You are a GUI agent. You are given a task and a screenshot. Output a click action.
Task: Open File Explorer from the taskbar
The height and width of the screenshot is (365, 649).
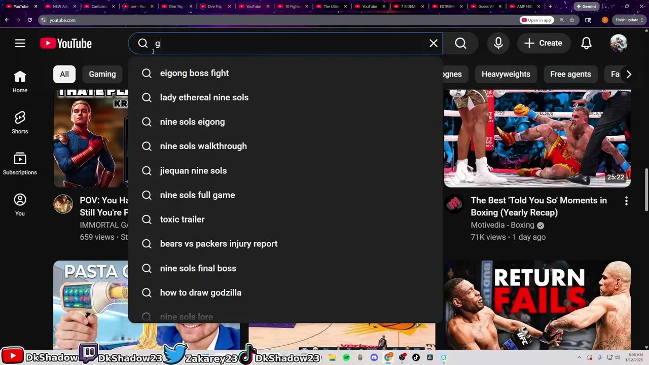(332, 357)
